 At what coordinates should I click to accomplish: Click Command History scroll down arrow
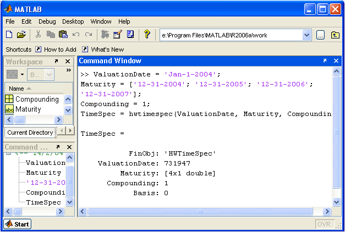[69, 202]
